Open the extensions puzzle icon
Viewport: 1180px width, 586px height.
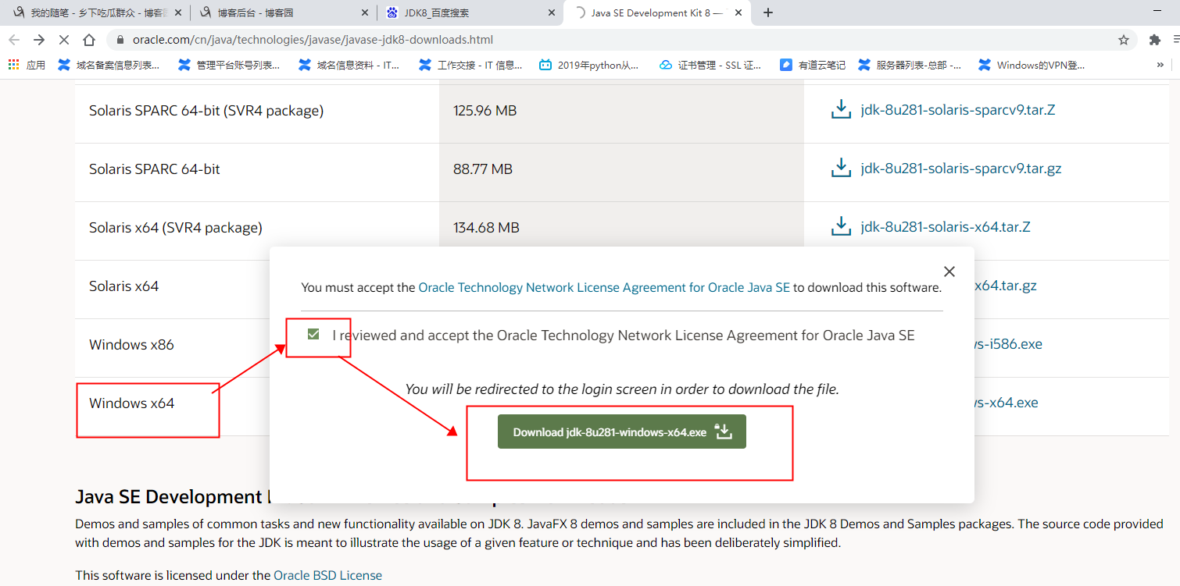tap(1154, 40)
